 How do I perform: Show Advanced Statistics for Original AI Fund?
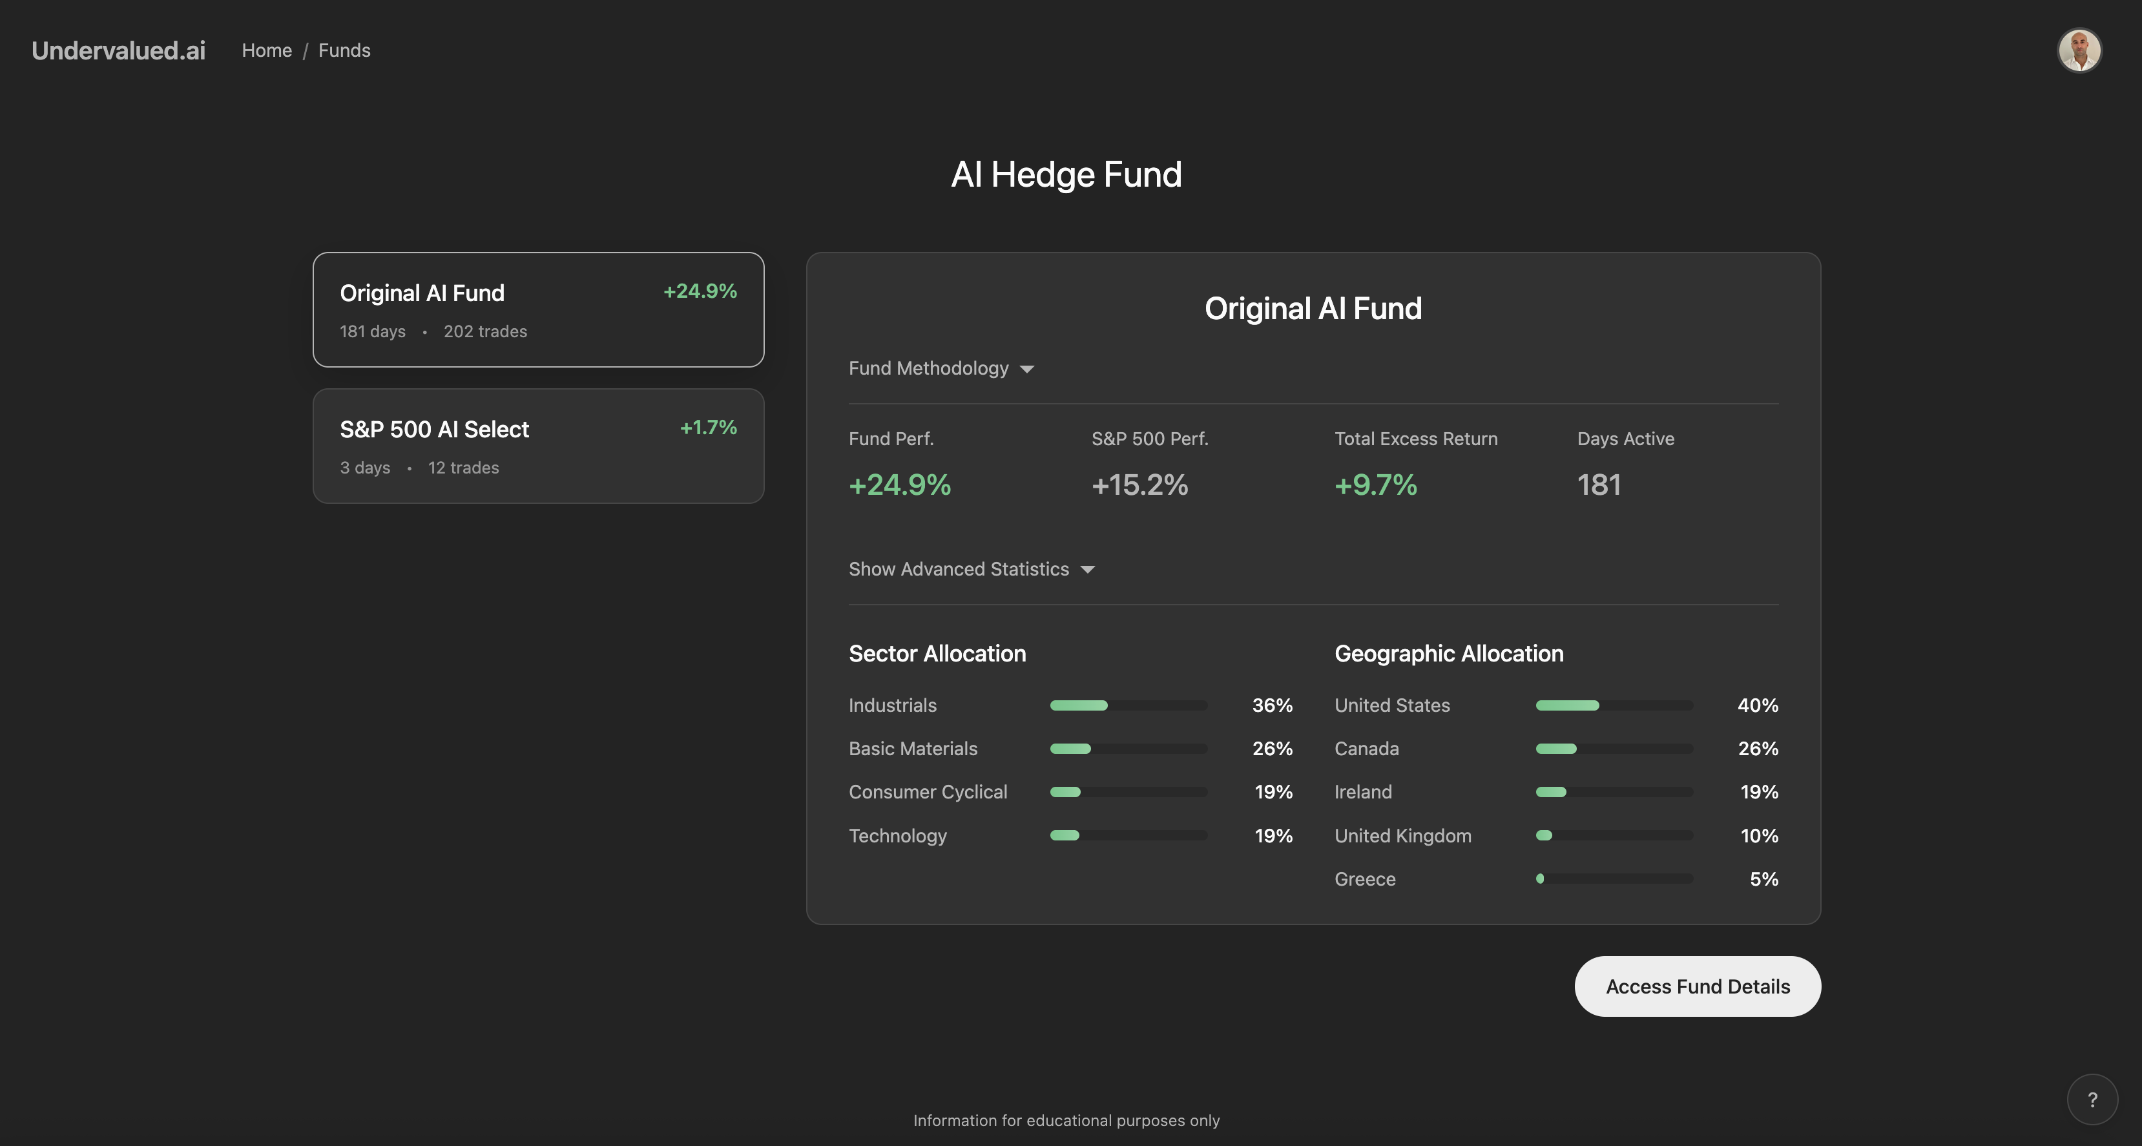pyautogui.click(x=958, y=569)
